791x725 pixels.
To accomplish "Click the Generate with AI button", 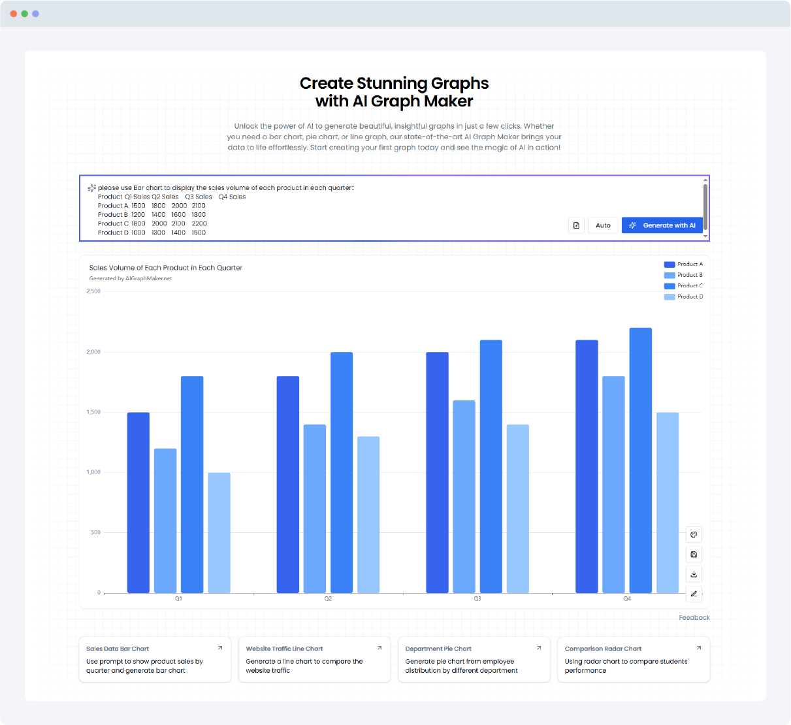I will click(x=662, y=225).
